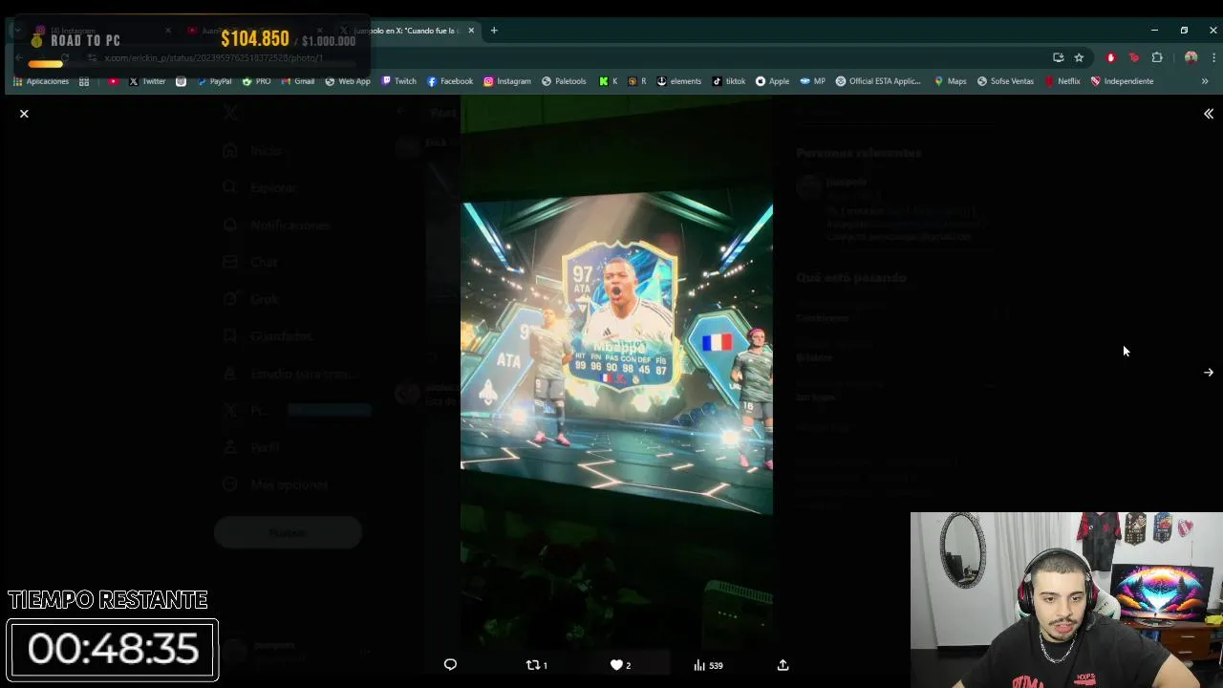Close the juanpolo en X tab
This screenshot has width=1223, height=688.
point(471,31)
